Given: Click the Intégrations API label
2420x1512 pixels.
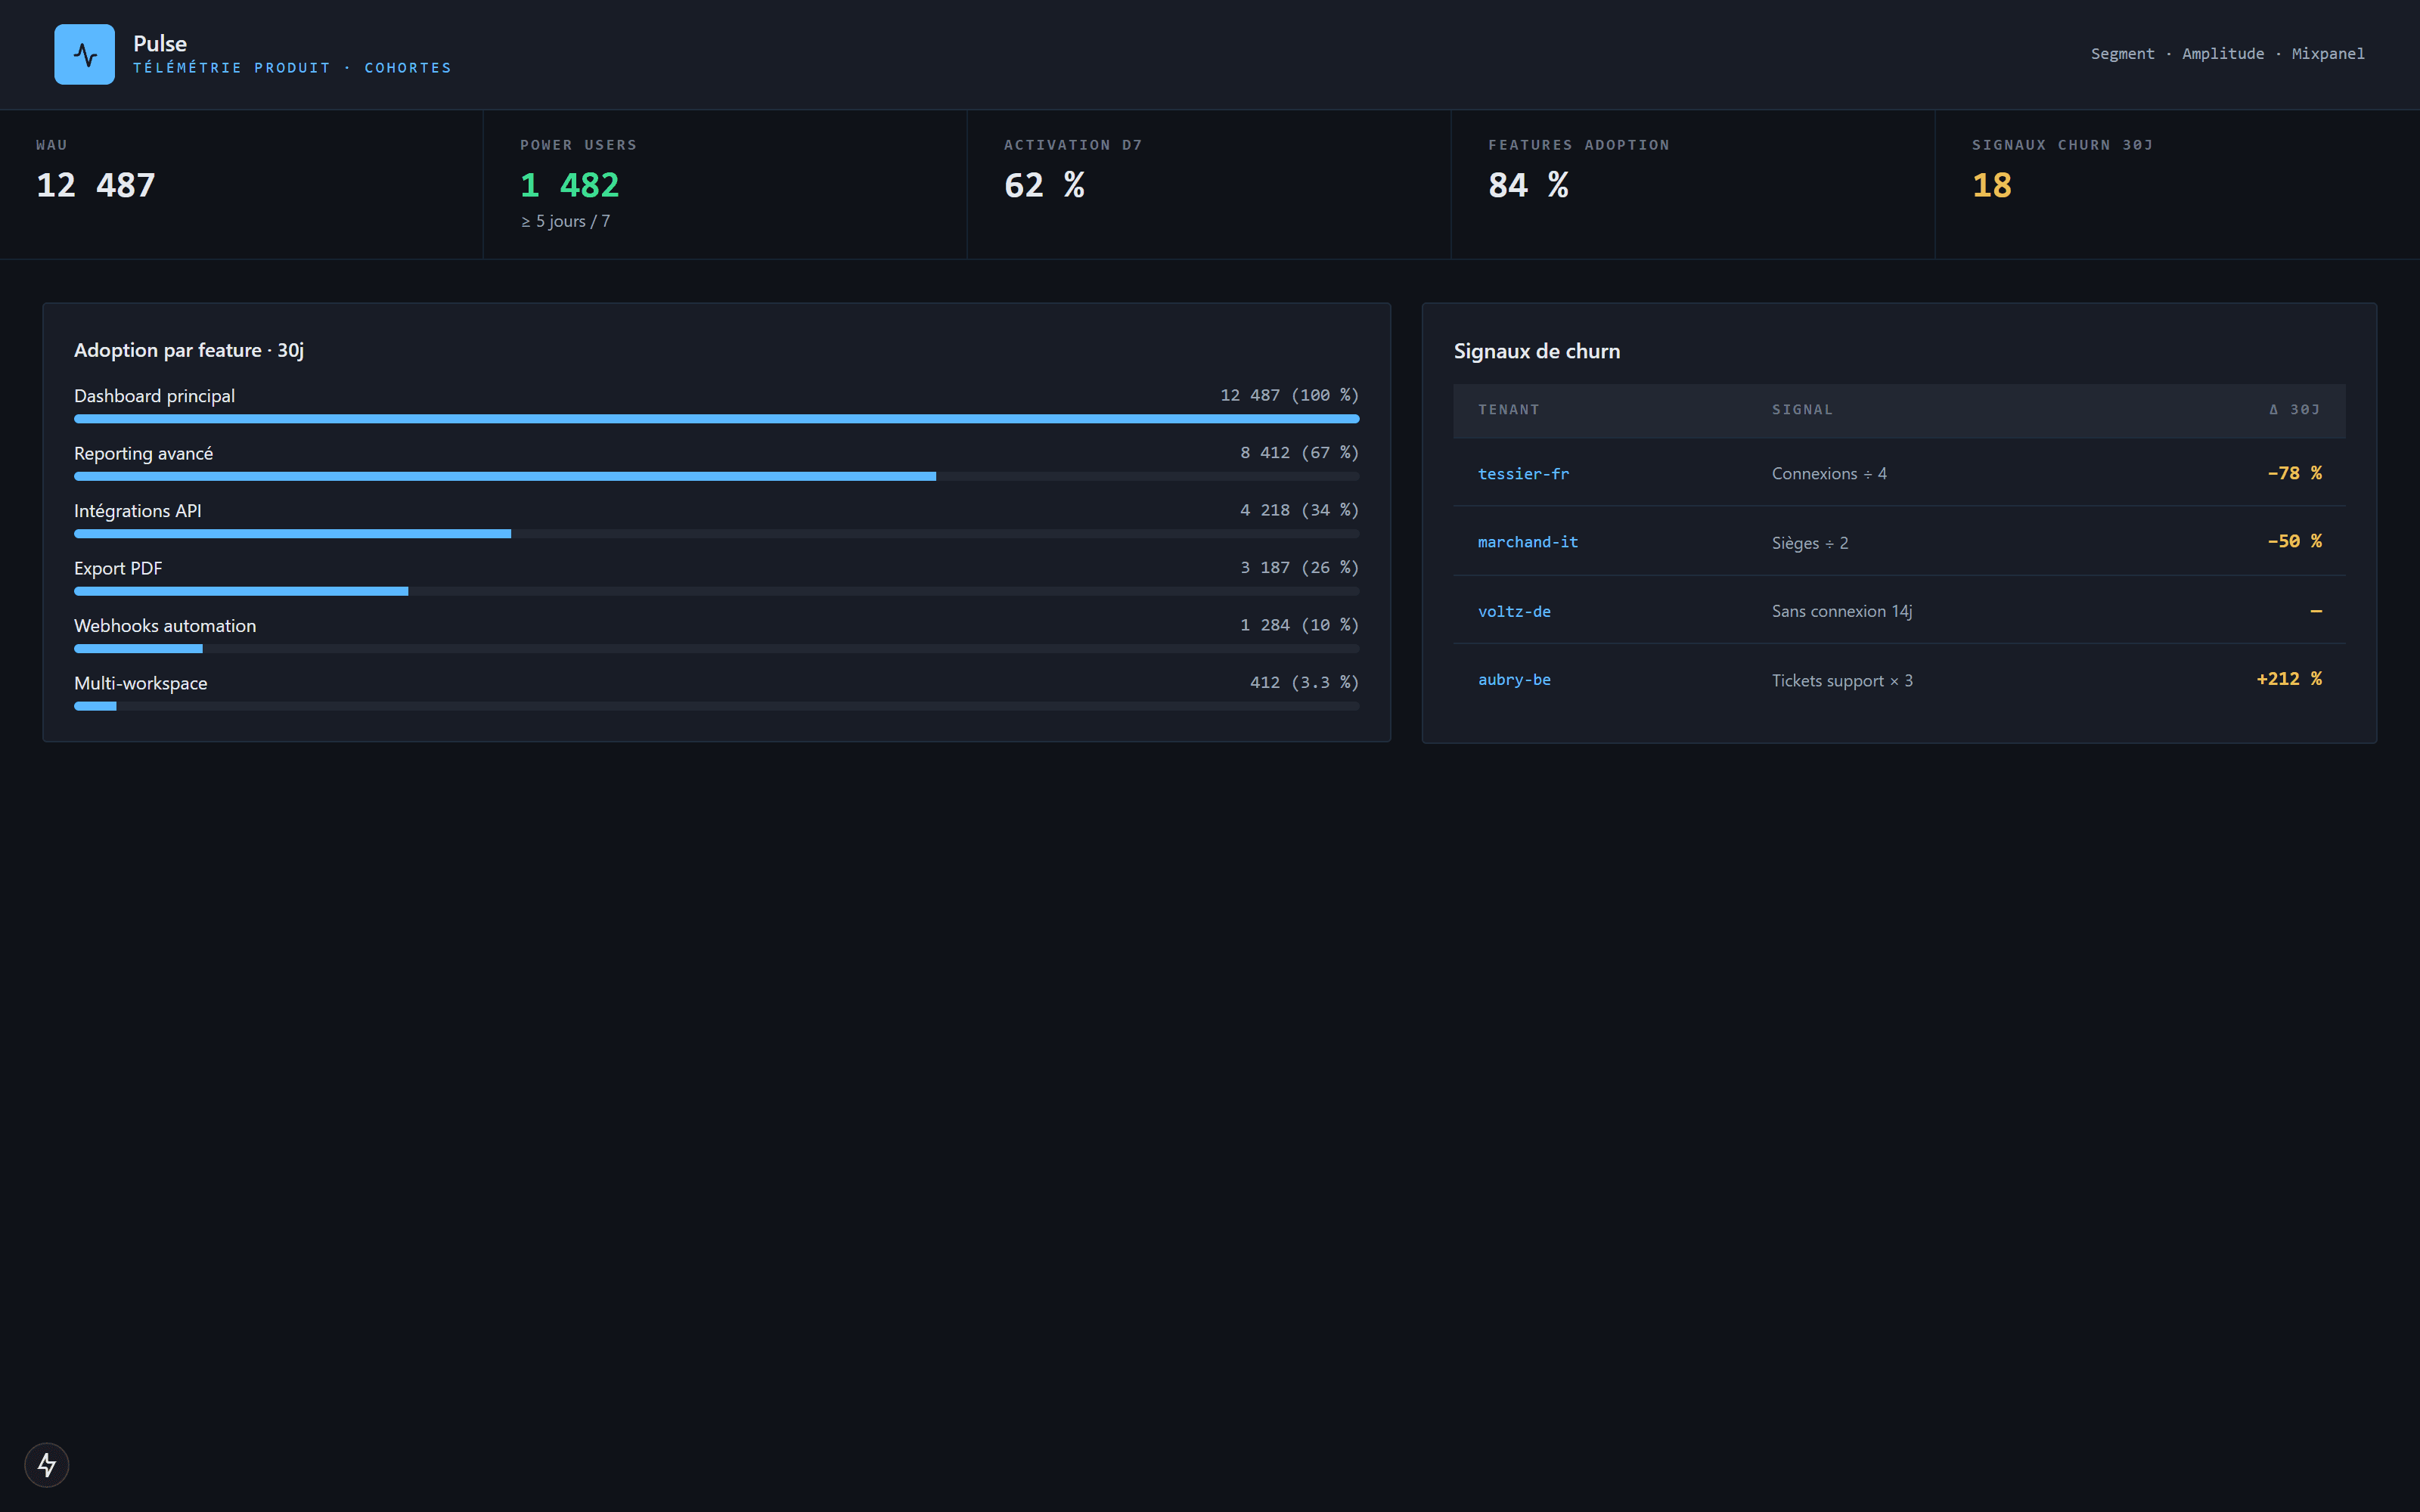Looking at the screenshot, I should pyautogui.click(x=138, y=511).
